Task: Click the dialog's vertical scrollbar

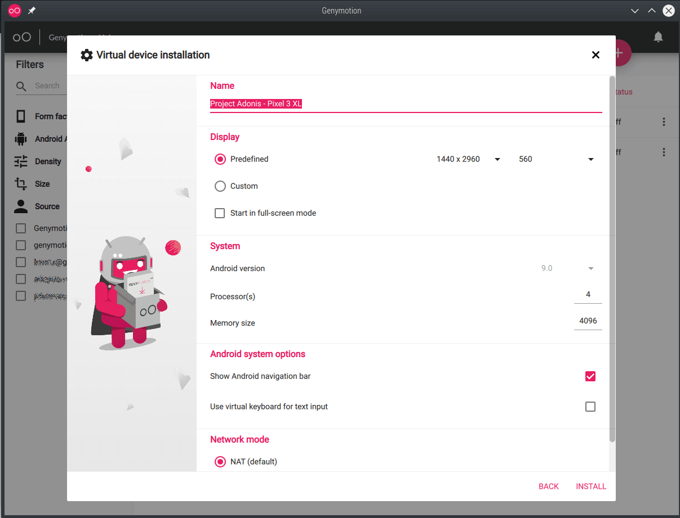Action: click(612, 259)
